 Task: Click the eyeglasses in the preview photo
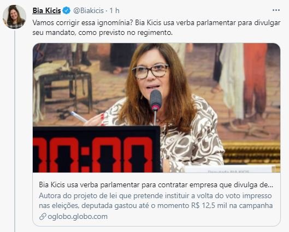pyautogui.click(x=150, y=72)
